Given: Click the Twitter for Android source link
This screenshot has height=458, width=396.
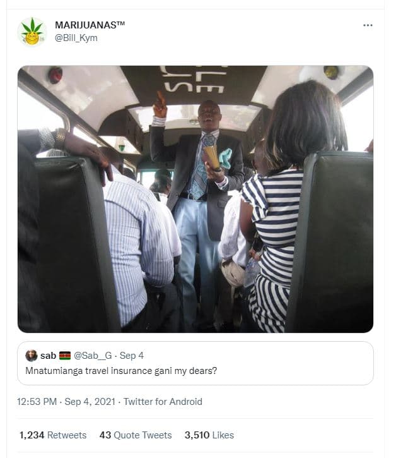Looking at the screenshot, I should (163, 402).
